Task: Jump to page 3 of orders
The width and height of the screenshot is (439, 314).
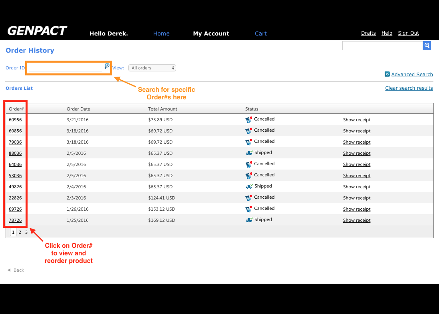Action: coord(26,232)
